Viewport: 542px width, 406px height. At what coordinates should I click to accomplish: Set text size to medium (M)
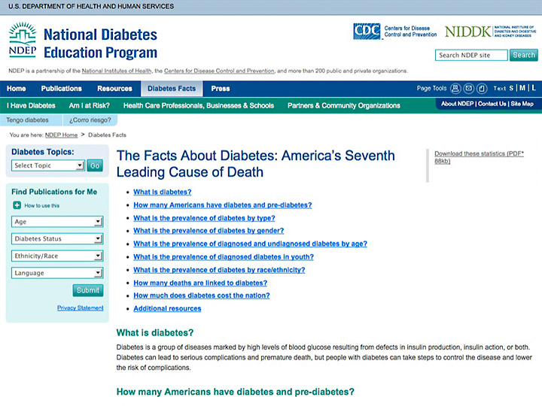click(522, 88)
